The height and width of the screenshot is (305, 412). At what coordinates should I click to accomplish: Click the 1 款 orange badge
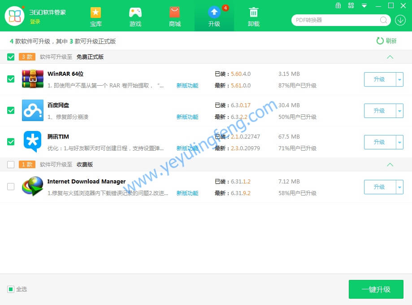coord(27,164)
